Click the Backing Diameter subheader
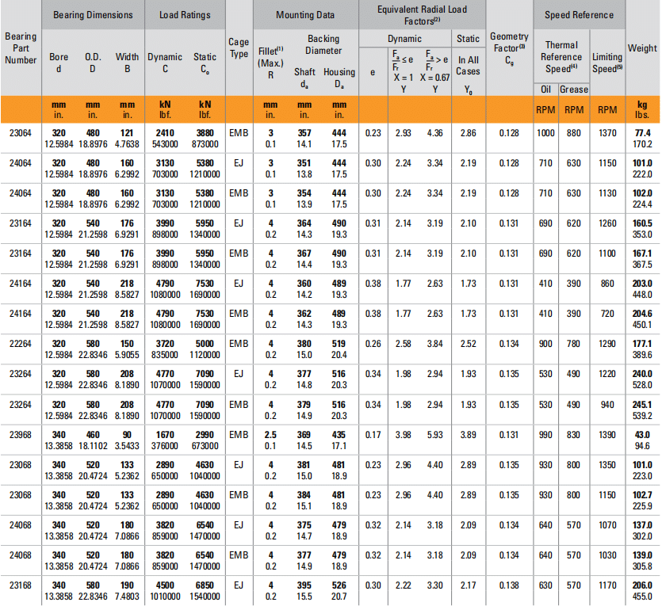The width and height of the screenshot is (662, 606). (x=323, y=44)
